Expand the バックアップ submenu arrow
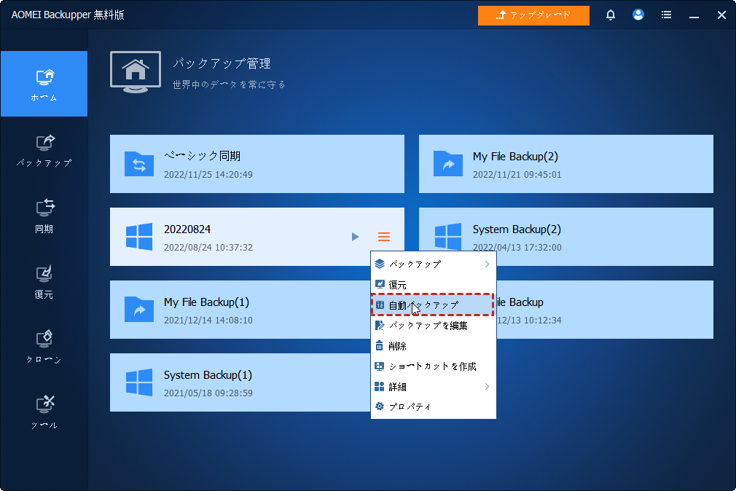Viewport: 736px width, 491px height. coord(487,264)
